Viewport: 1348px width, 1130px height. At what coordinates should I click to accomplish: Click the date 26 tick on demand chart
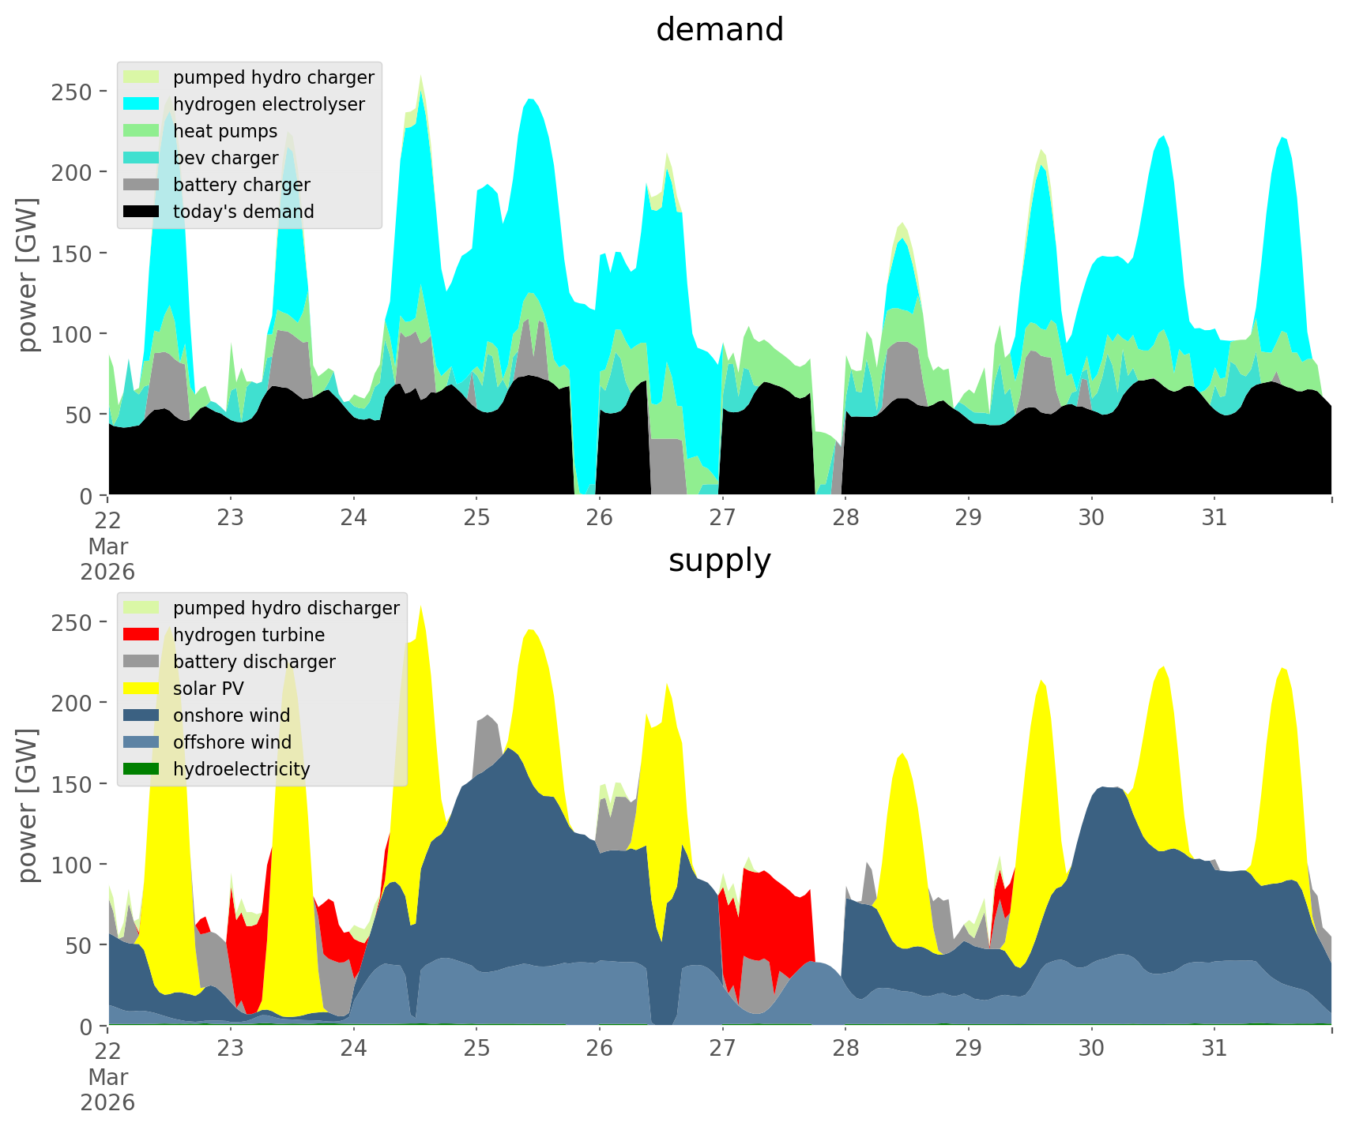click(x=600, y=518)
